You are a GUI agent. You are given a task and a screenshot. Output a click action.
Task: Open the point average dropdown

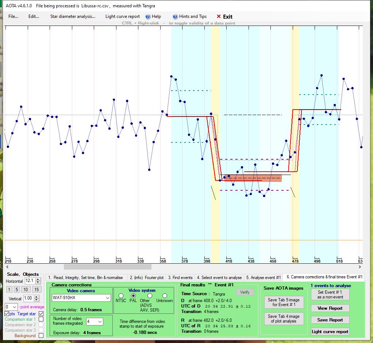(11, 307)
